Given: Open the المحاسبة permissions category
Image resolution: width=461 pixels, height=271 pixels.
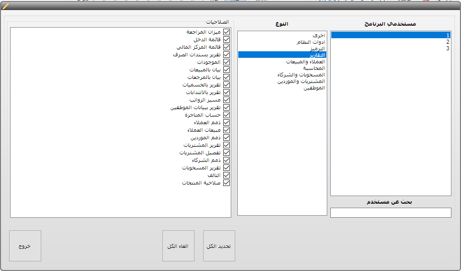Looking at the screenshot, I should pos(314,68).
